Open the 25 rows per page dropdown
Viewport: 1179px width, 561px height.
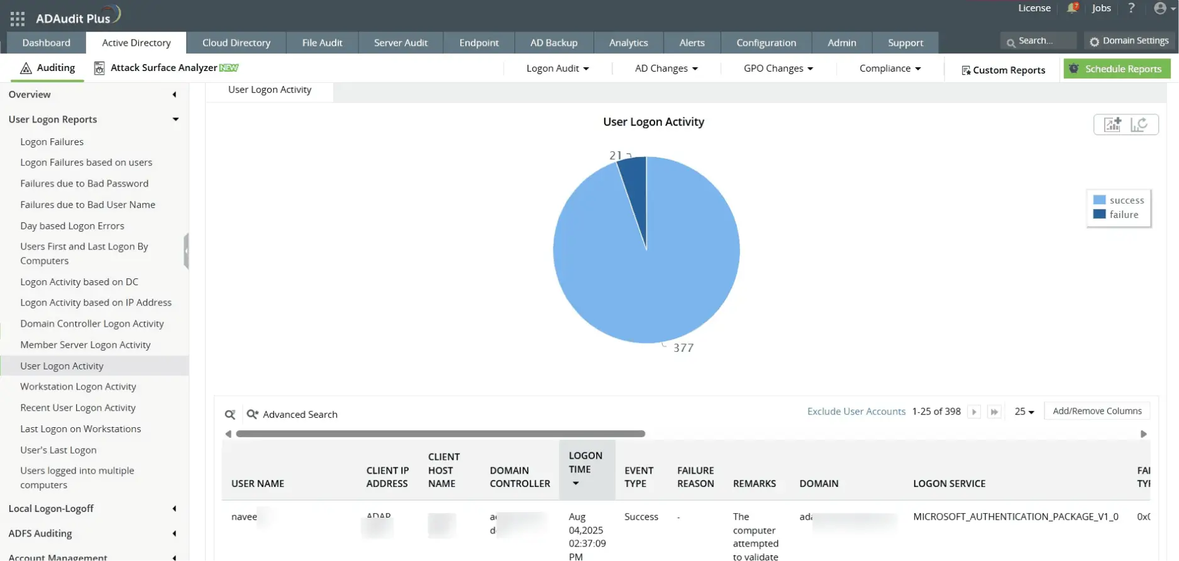point(1024,411)
